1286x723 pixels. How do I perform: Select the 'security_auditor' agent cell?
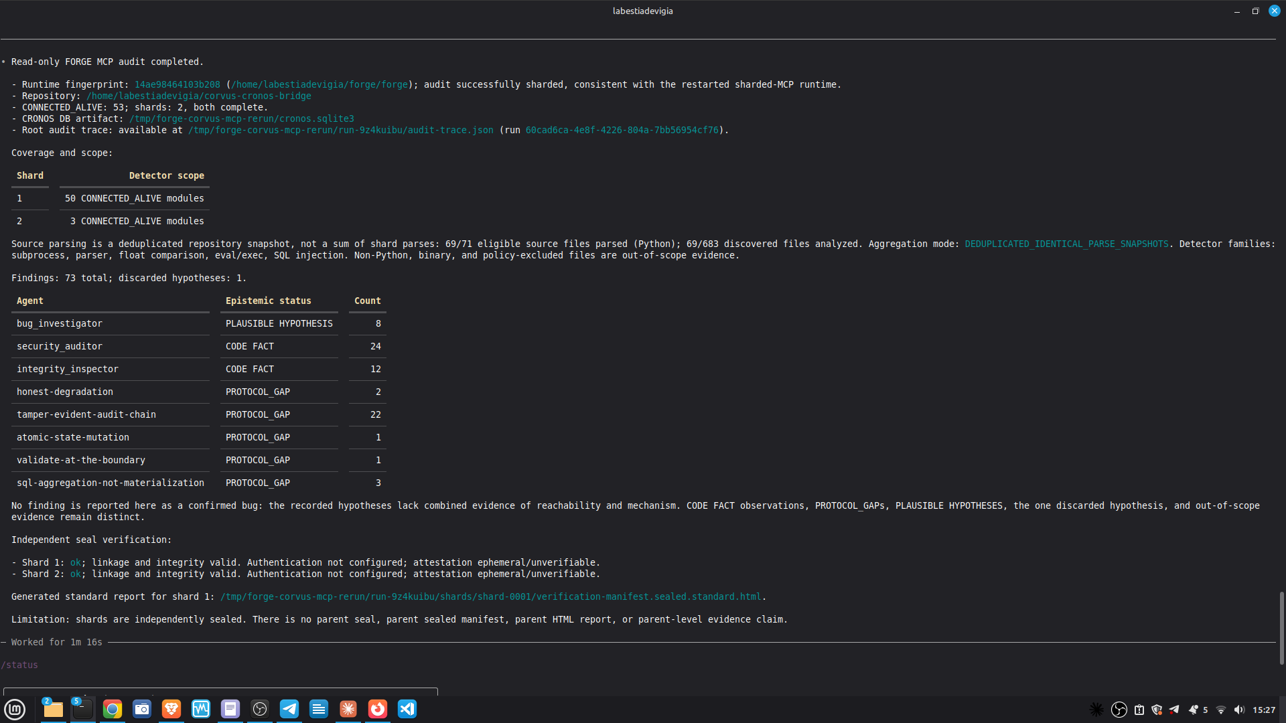tap(60, 346)
